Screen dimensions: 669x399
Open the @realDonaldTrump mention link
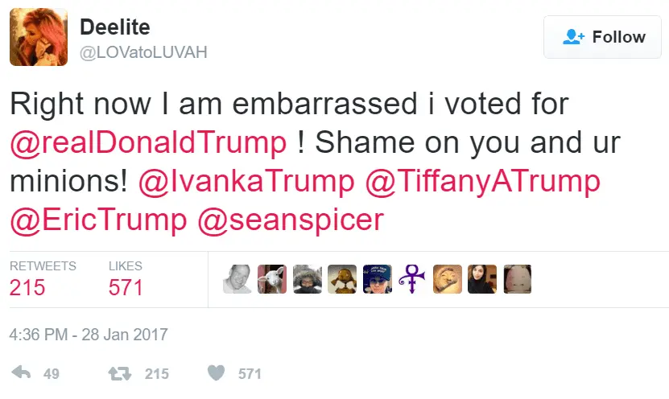(147, 142)
